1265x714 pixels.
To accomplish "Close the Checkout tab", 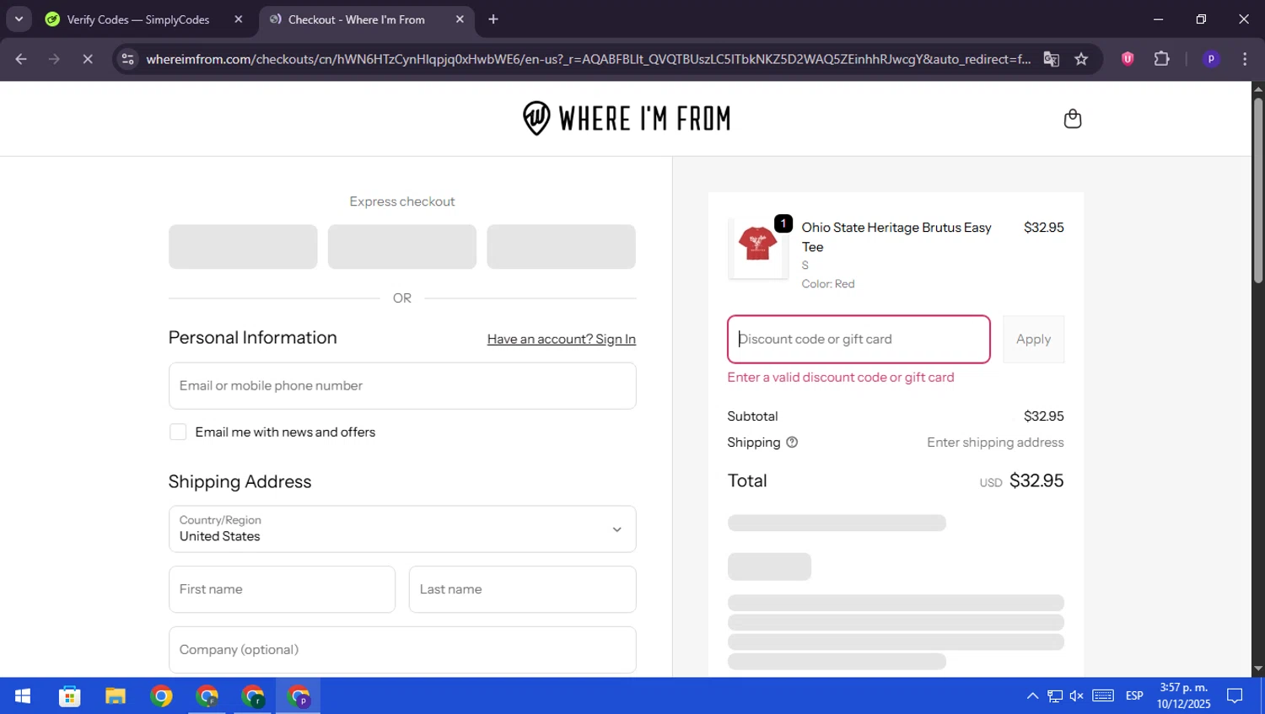I will [x=460, y=19].
